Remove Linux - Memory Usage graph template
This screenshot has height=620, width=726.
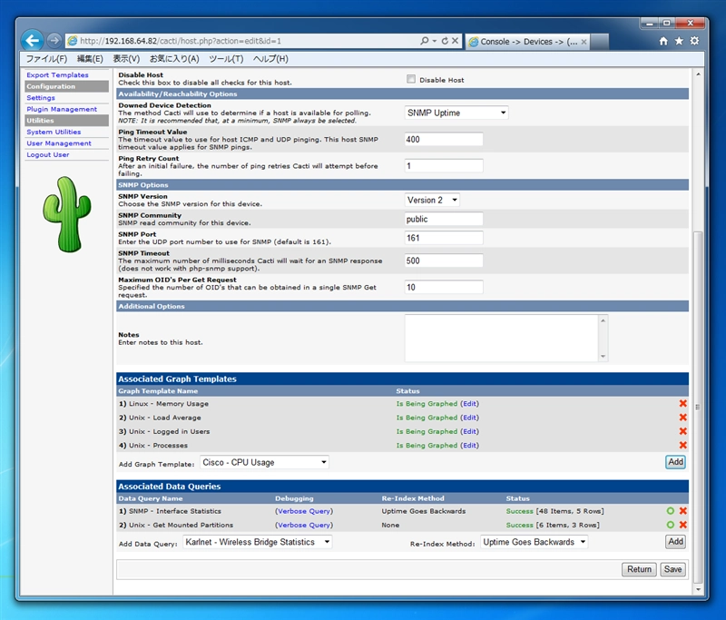tap(682, 403)
